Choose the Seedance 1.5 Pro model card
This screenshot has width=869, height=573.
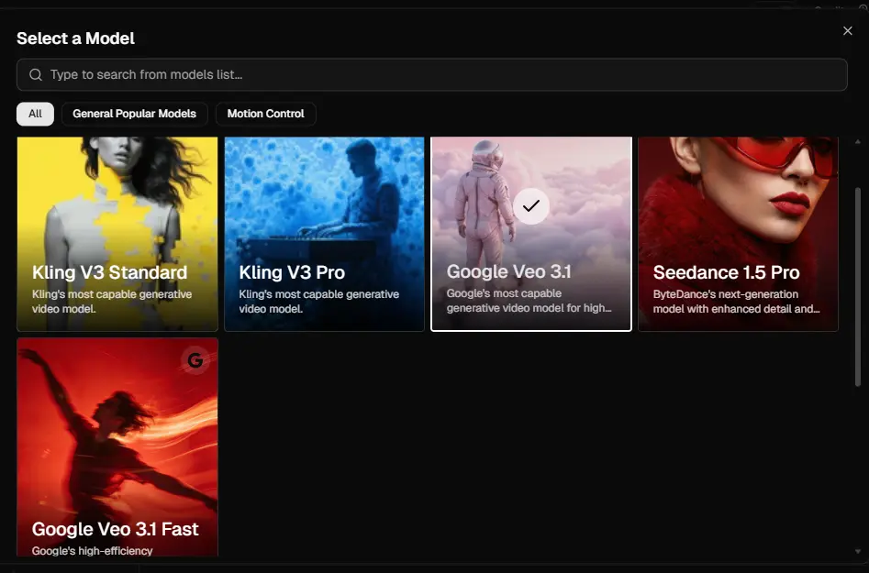coord(738,234)
